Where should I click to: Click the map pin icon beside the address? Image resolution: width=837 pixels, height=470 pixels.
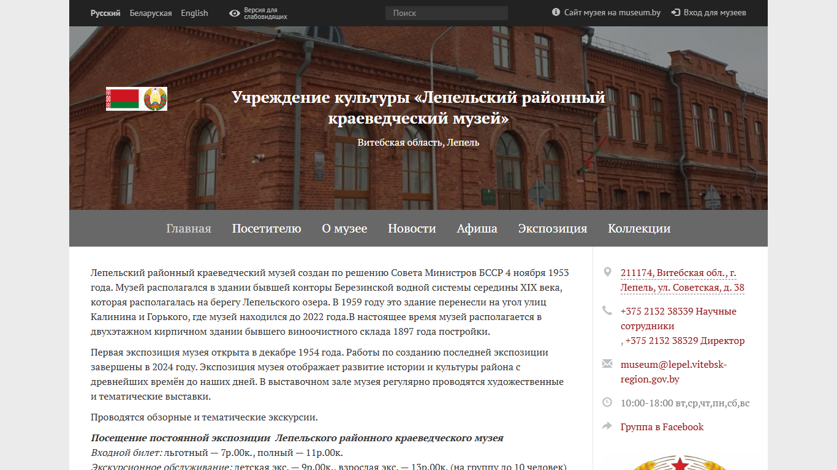(607, 272)
